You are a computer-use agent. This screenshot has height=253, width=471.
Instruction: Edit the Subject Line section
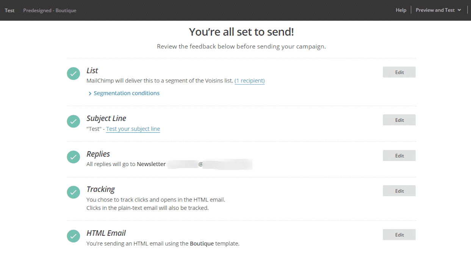[x=399, y=120]
